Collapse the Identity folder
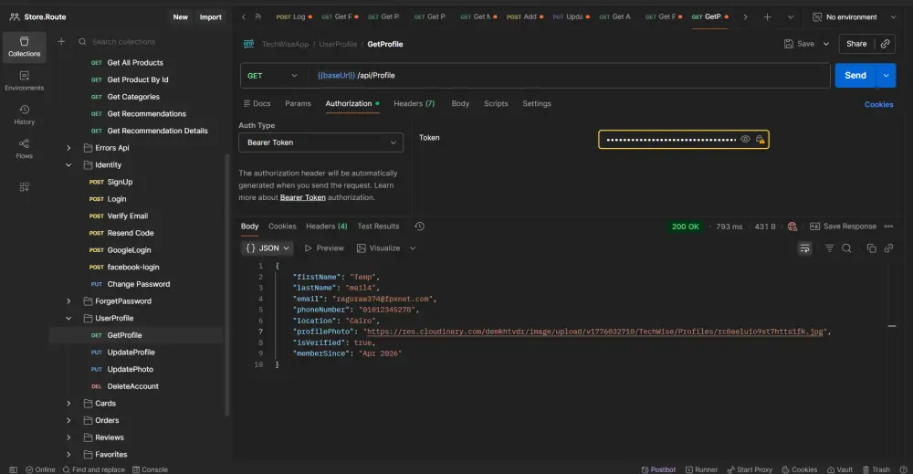The image size is (913, 474). point(68,164)
